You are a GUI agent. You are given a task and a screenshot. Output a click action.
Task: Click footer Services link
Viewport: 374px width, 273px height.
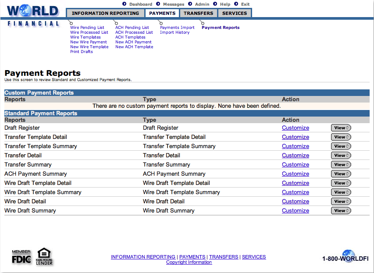(x=254, y=257)
